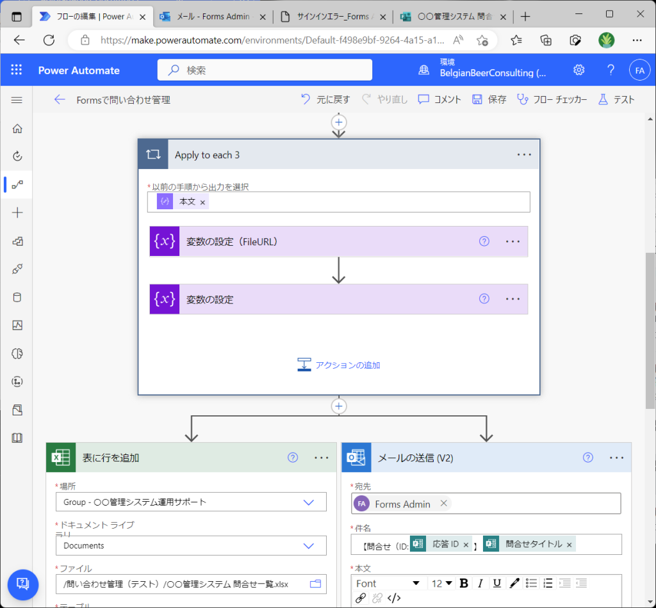The image size is (656, 608).
Task: Open file picker folder icon in ファイル field
Action: click(315, 584)
